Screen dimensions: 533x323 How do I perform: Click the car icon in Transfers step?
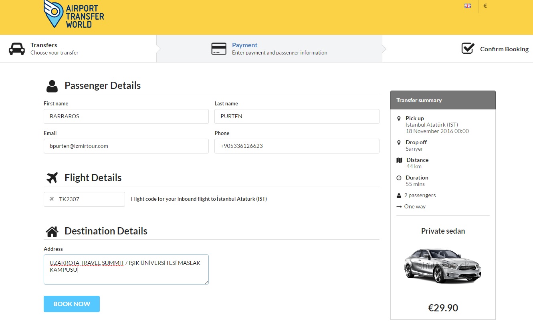coord(17,49)
